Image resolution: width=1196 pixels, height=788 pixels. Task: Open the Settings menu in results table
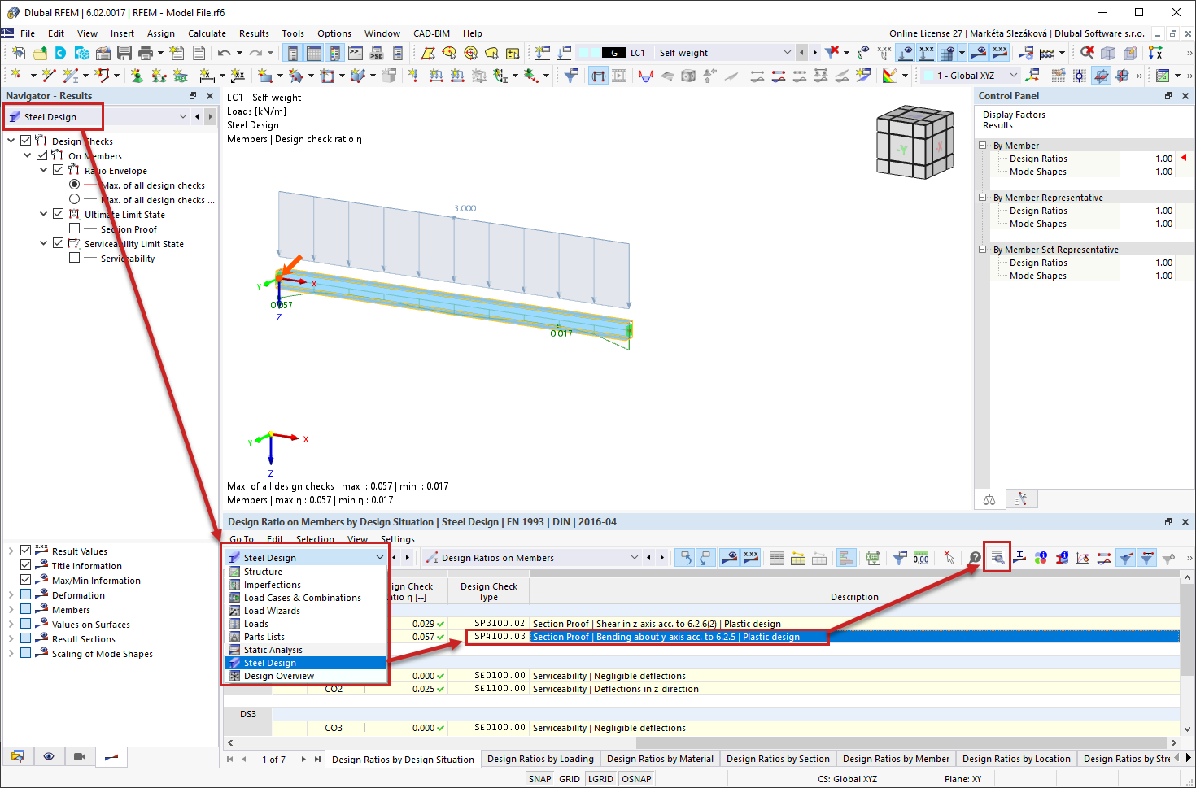tap(397, 539)
